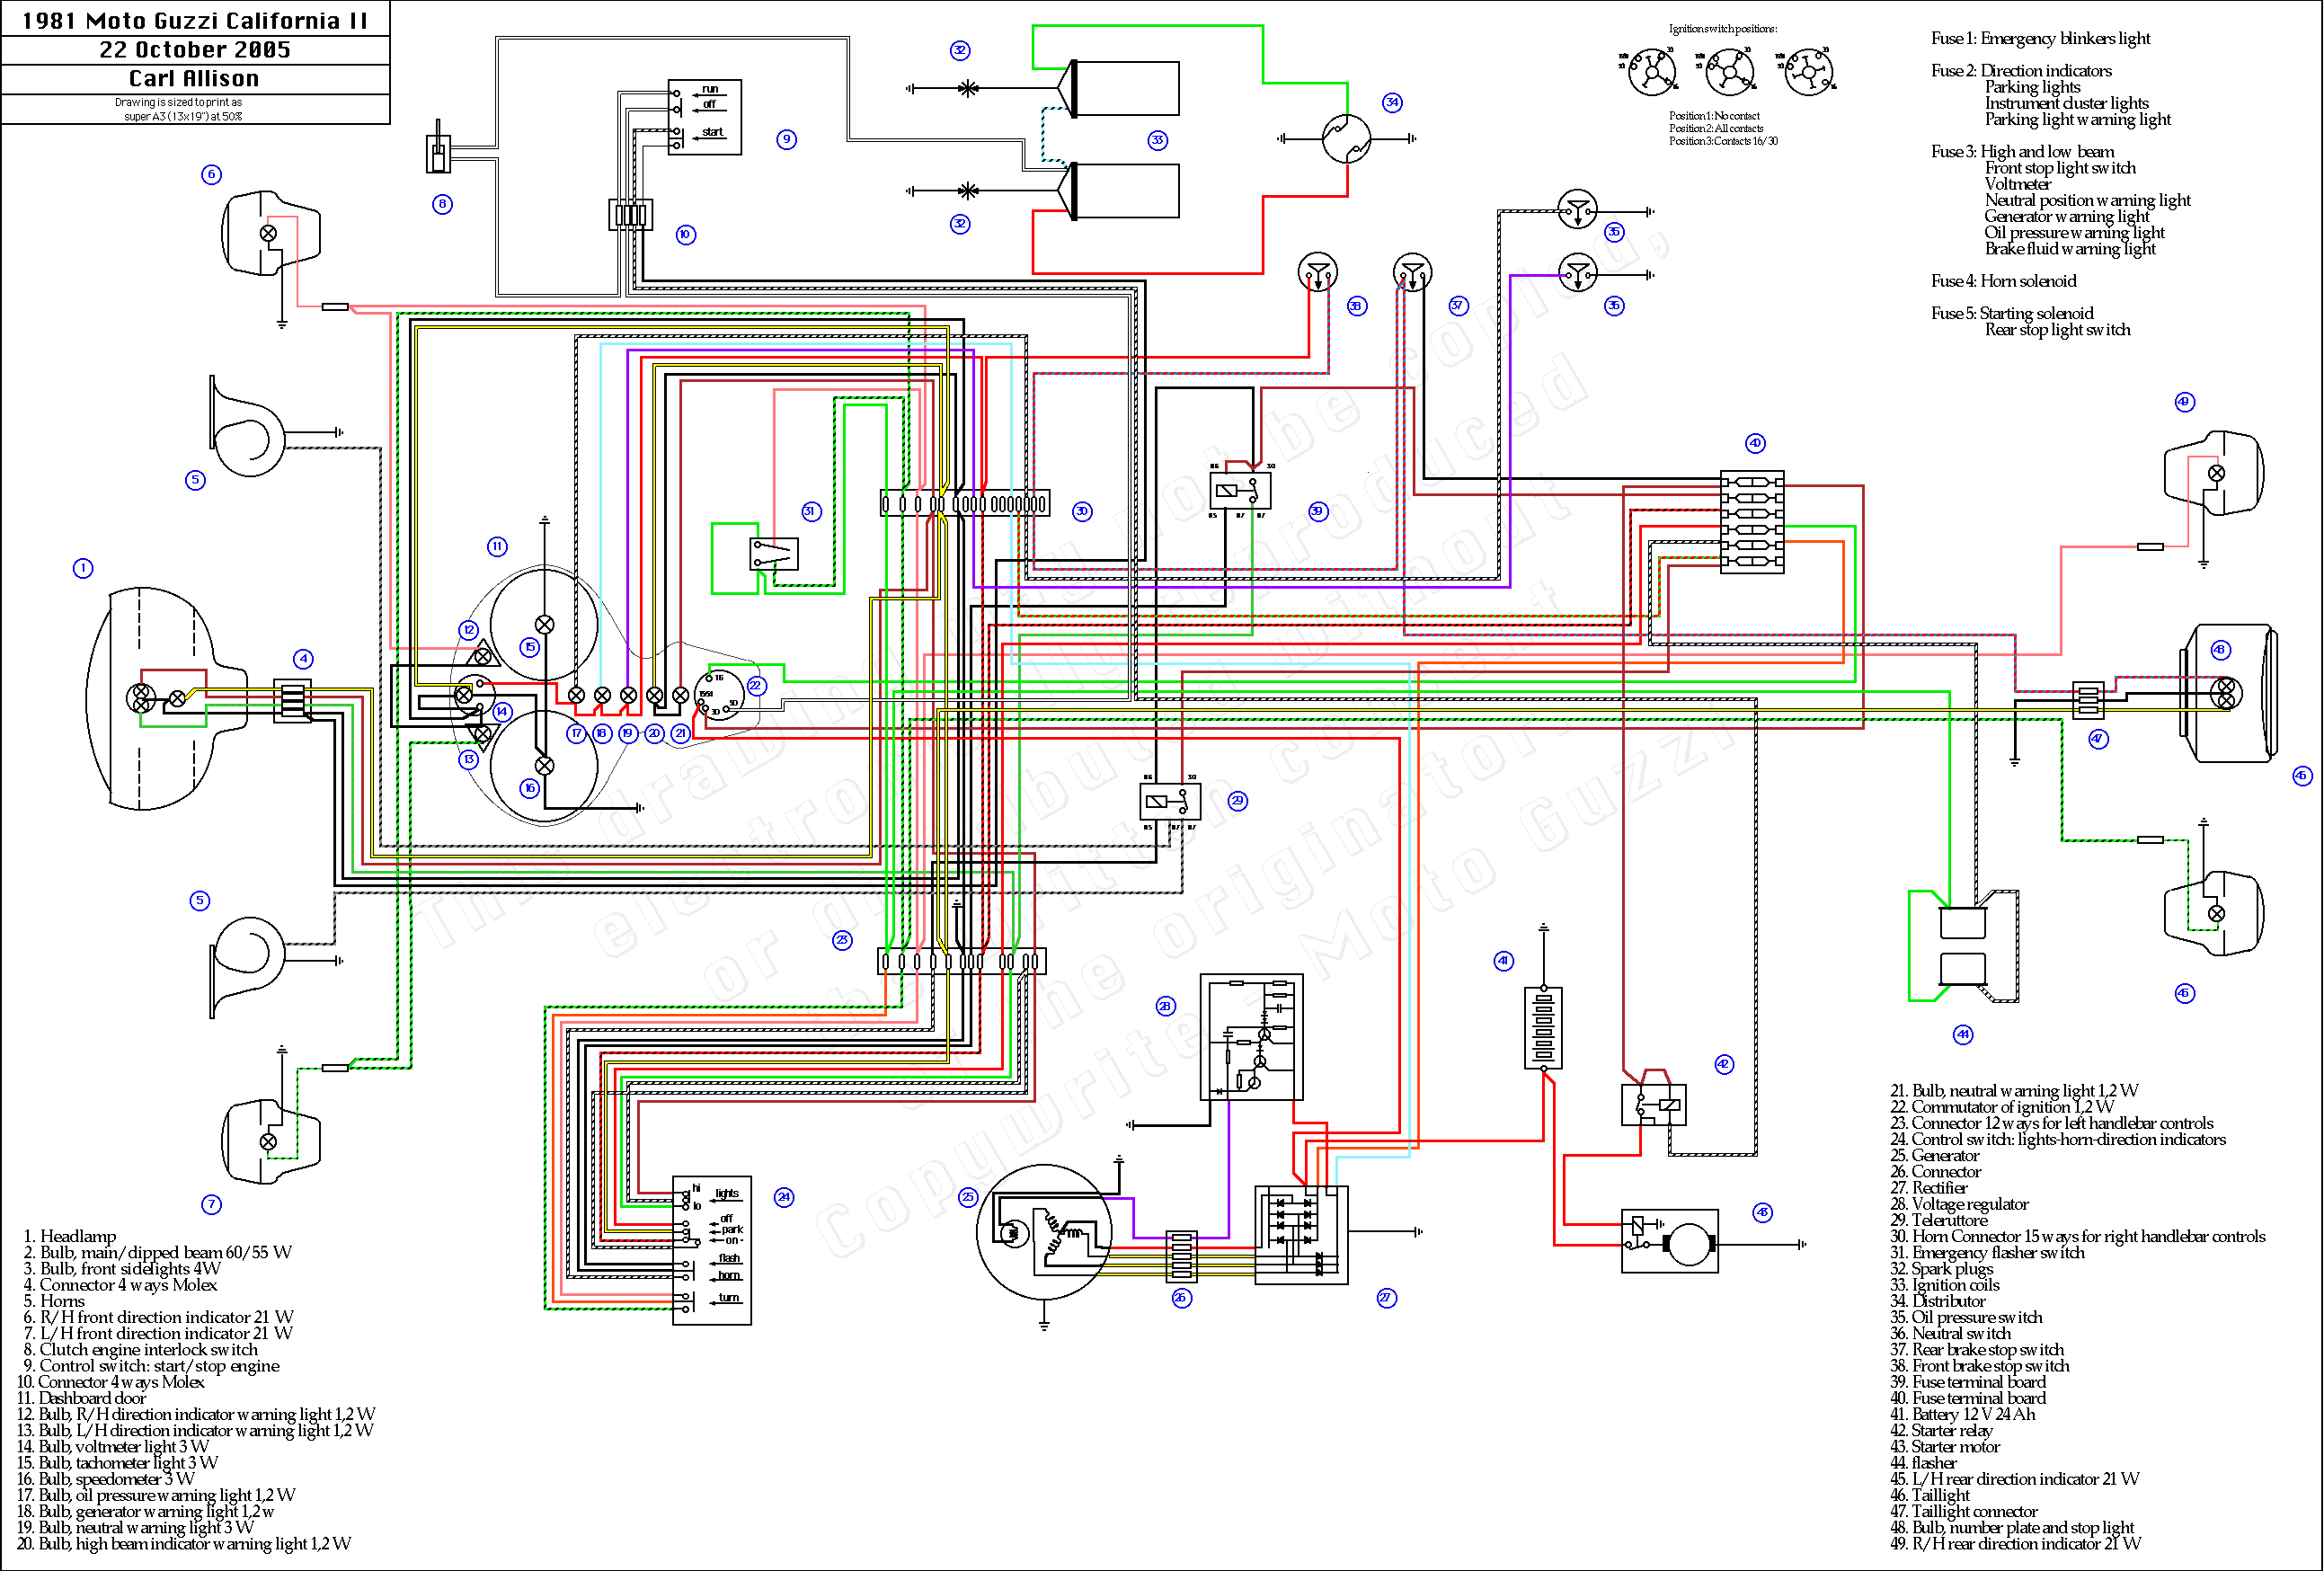
Task: Click legend entry '20. Bulb, high beam indicator'
Action: [x=185, y=1545]
